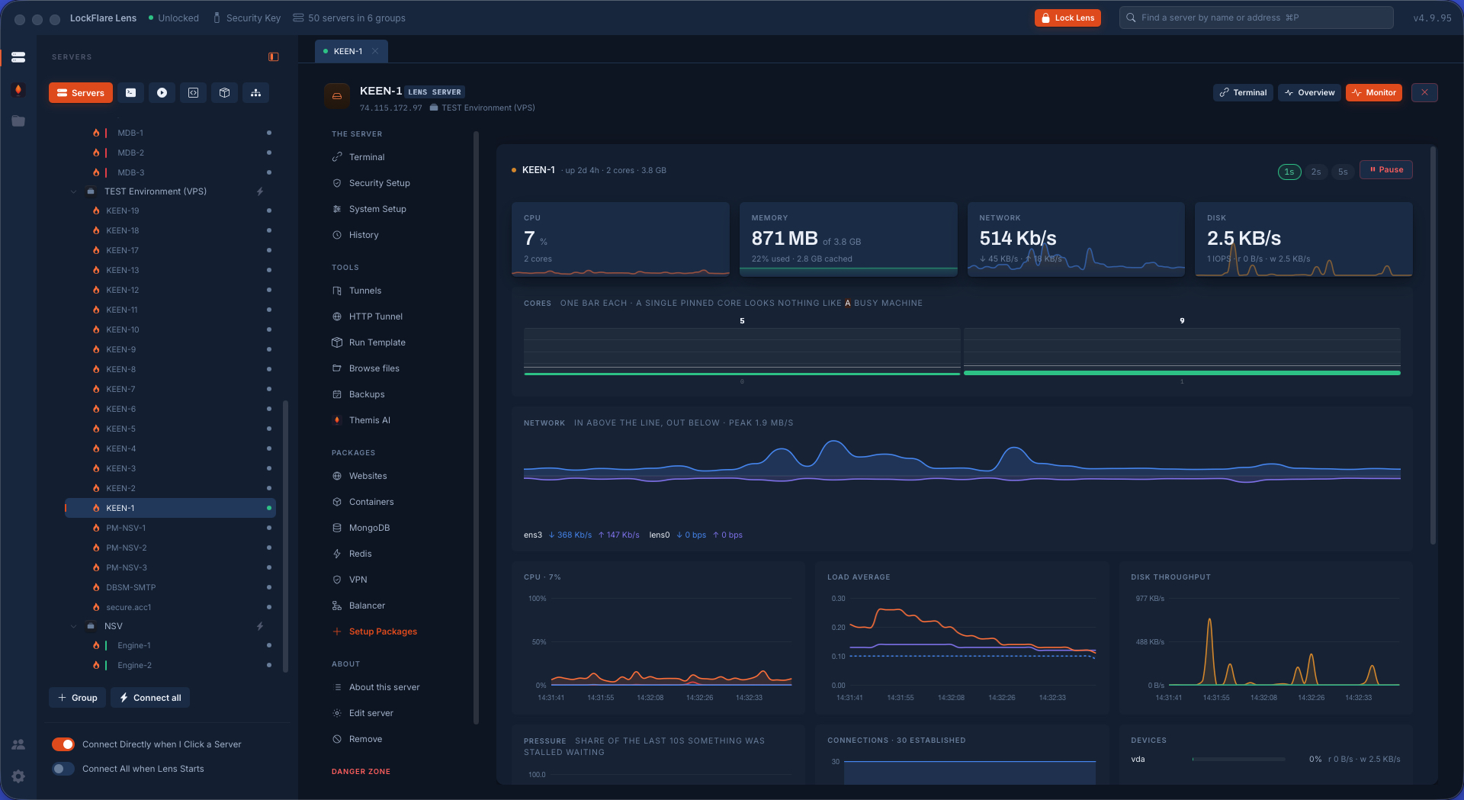
Task: Open Terminal button in server header
Action: 1243,92
